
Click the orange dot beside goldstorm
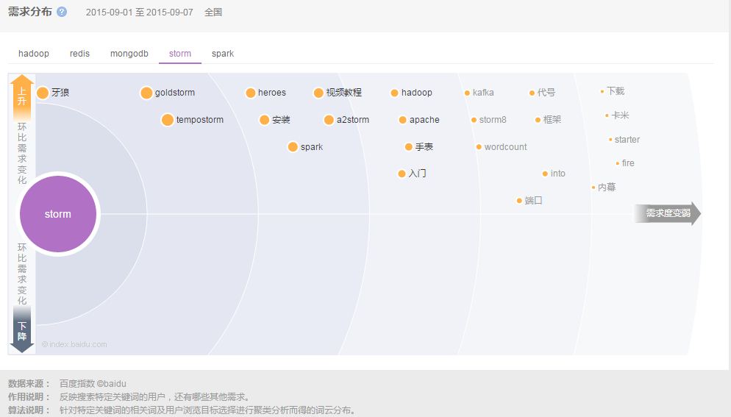point(146,93)
